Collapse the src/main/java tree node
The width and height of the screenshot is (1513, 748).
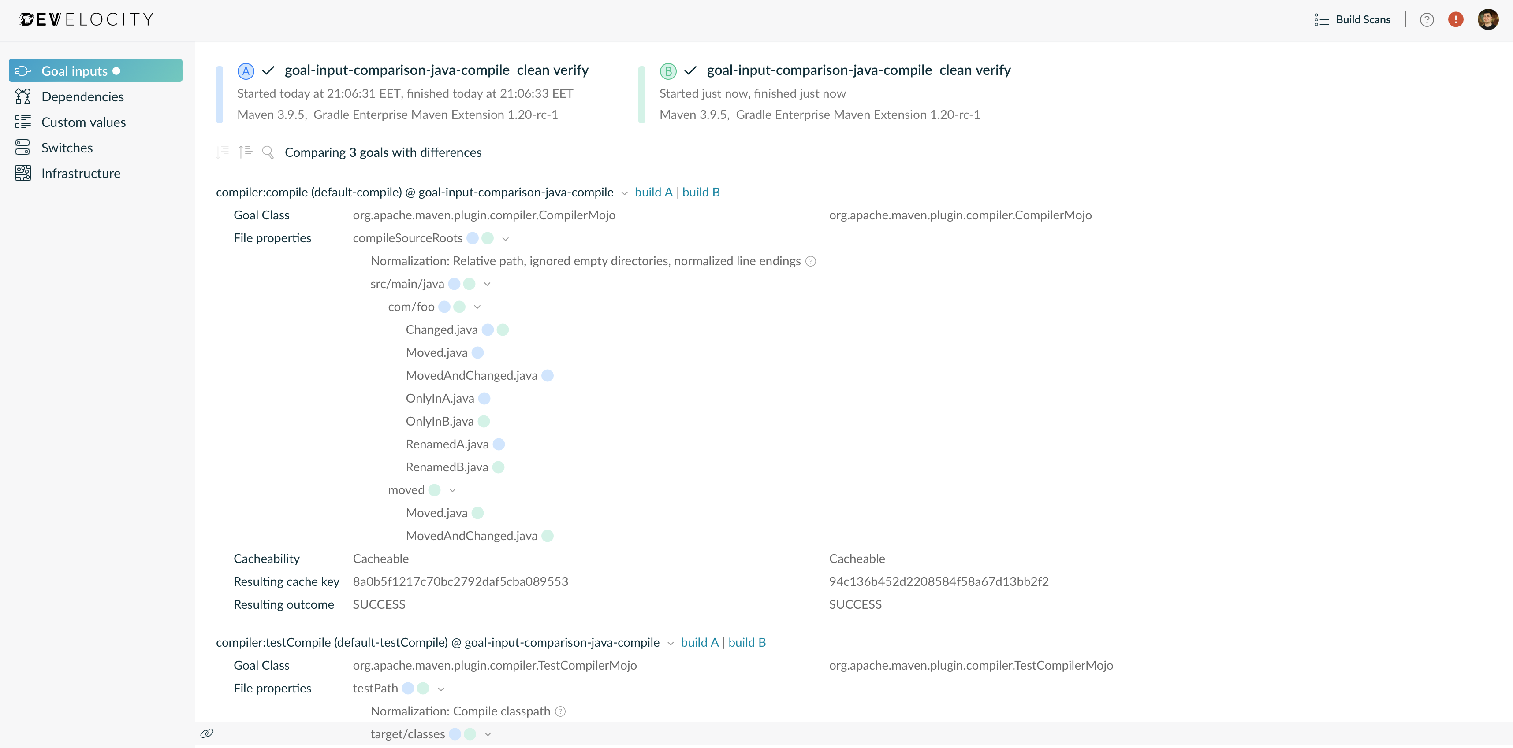point(488,284)
